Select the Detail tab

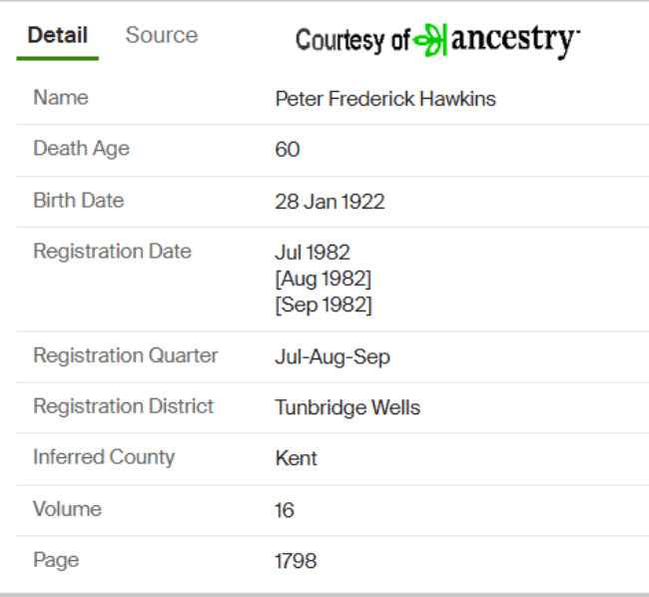(x=58, y=35)
